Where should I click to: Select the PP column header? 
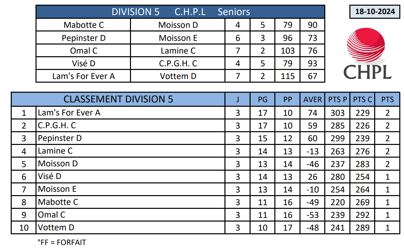[x=287, y=99]
